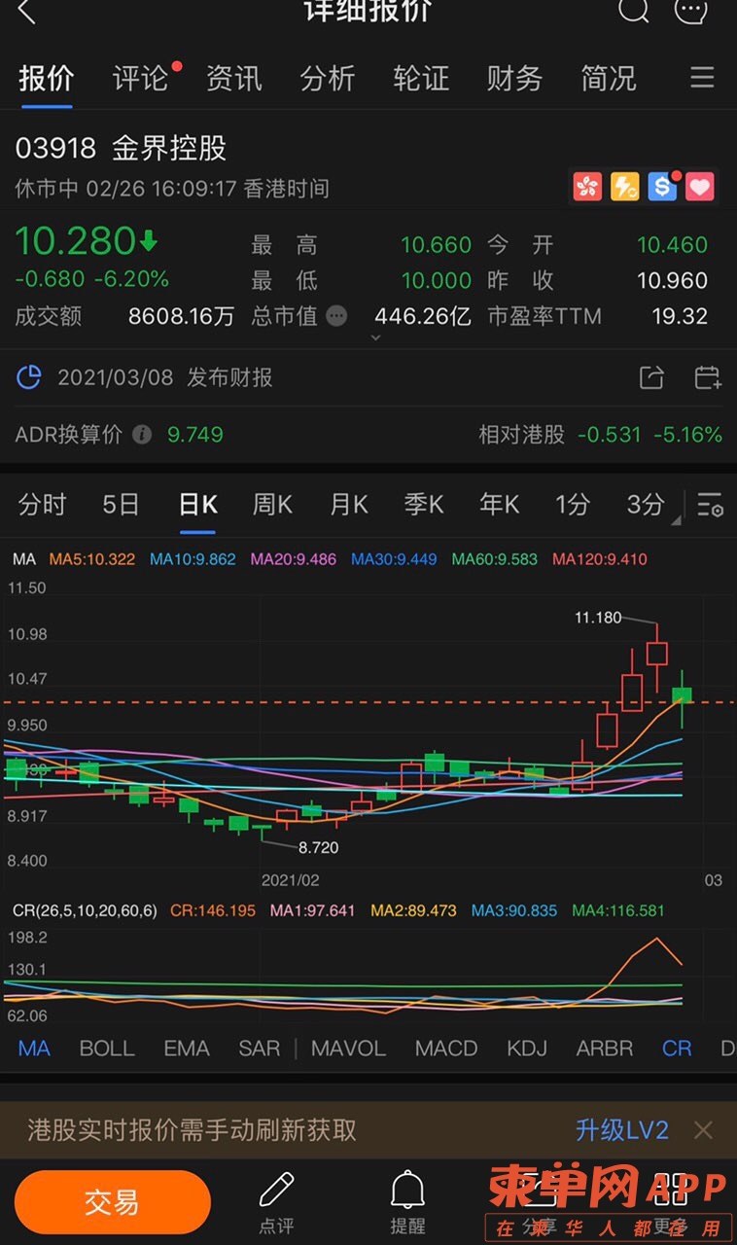Image resolution: width=737 pixels, height=1245 pixels.
Task: Tap the 11.180 high price label
Action: point(598,617)
